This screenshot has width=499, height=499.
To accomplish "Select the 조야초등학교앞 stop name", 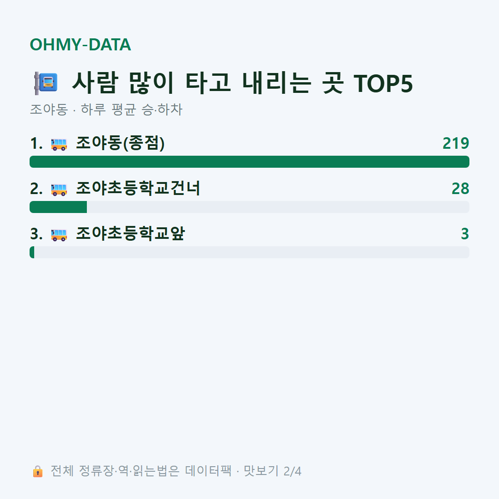I will click(130, 234).
